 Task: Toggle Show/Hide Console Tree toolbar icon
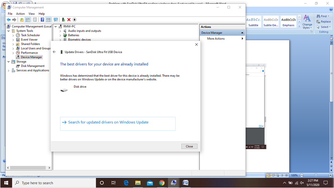[x=28, y=19]
